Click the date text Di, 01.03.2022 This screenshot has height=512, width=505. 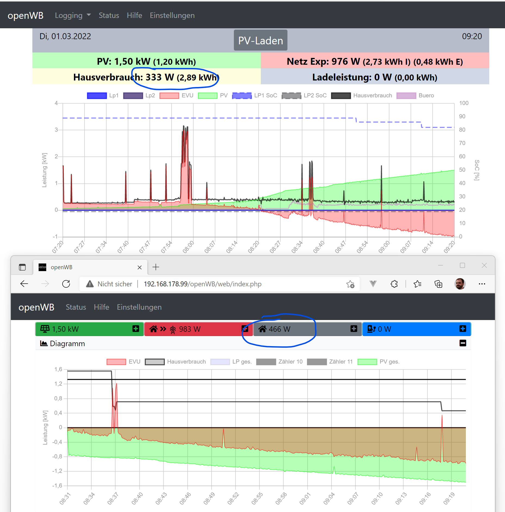pyautogui.click(x=65, y=36)
